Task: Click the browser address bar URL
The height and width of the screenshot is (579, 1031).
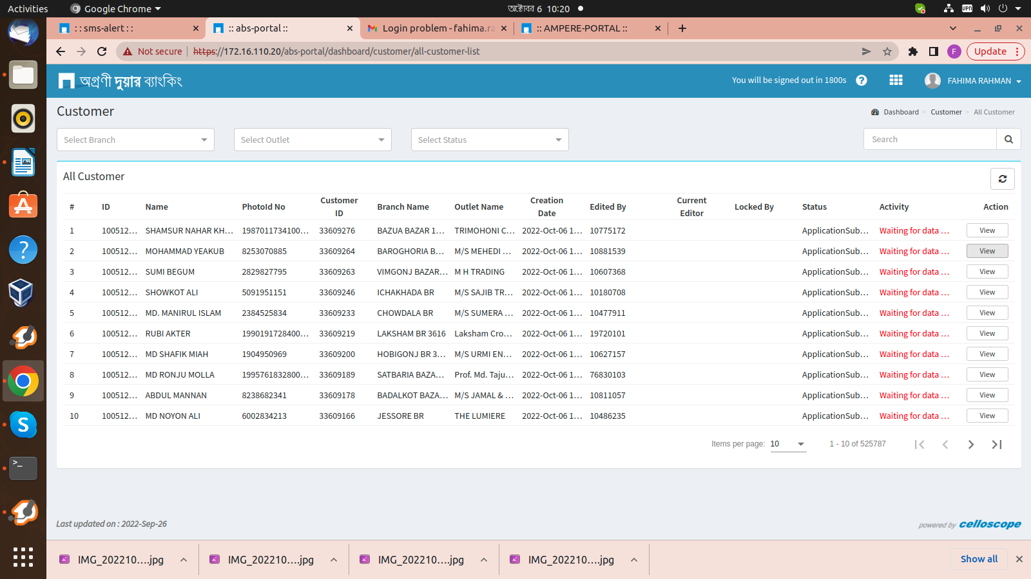Action: click(x=336, y=51)
